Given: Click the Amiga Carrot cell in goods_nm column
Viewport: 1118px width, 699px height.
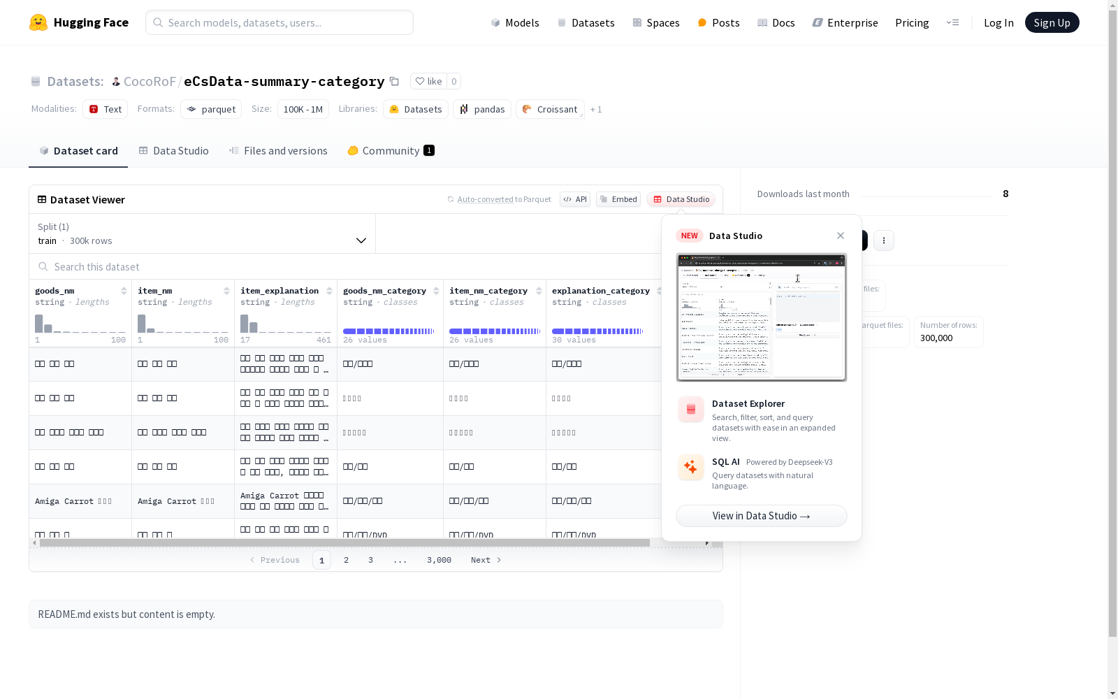Looking at the screenshot, I should coord(80,501).
